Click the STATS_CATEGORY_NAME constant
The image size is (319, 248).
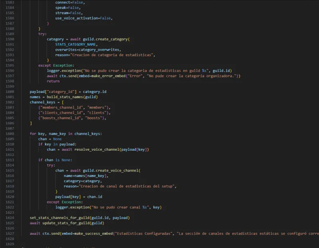[75, 44]
